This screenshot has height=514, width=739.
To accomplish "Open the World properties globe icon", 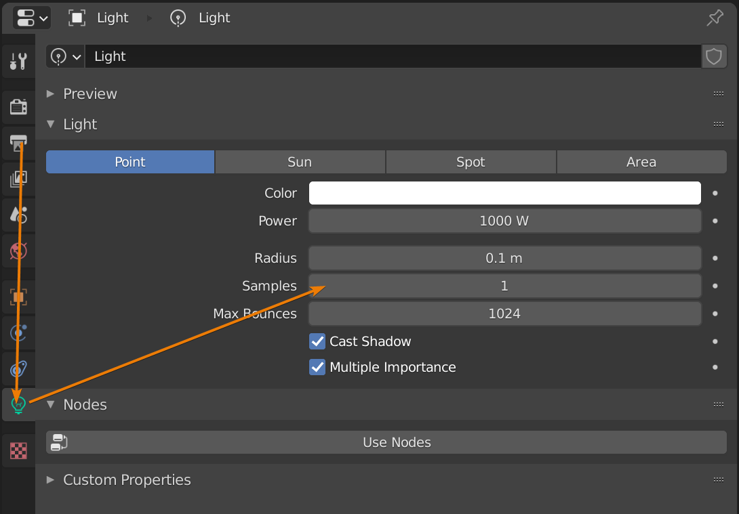I will pos(18,251).
